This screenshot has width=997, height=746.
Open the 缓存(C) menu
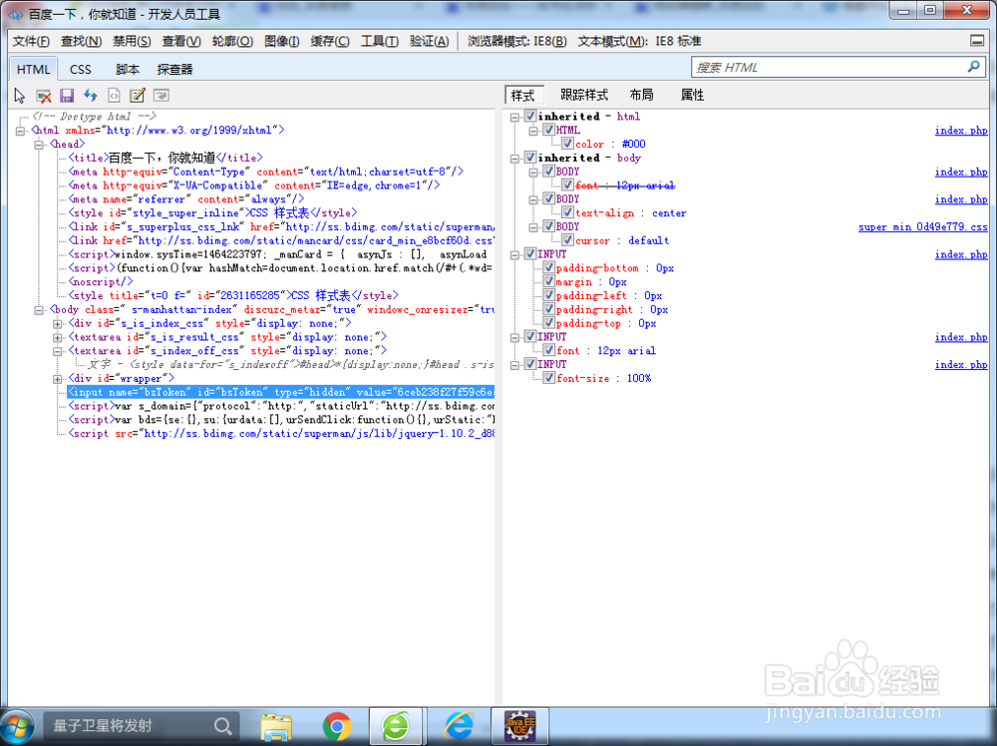pos(330,41)
